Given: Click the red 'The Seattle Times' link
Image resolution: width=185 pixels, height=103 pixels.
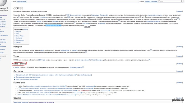Looking at the screenshot, I should tap(84, 91).
